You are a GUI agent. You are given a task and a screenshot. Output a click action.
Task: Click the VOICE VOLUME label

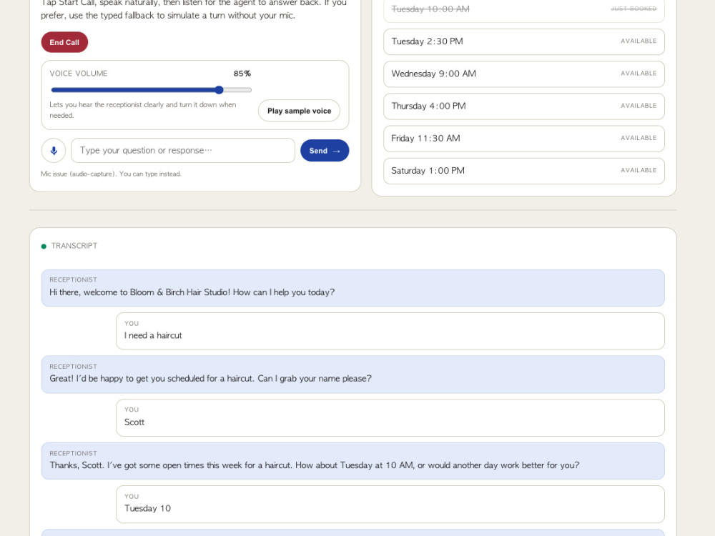(x=79, y=74)
